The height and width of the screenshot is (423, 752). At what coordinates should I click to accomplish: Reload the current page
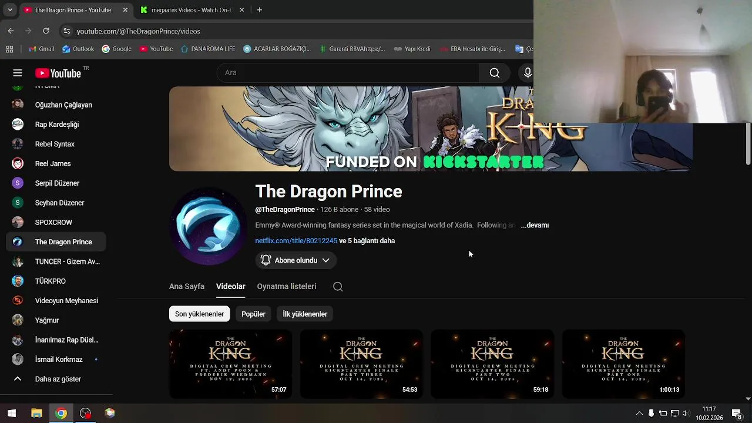(46, 31)
